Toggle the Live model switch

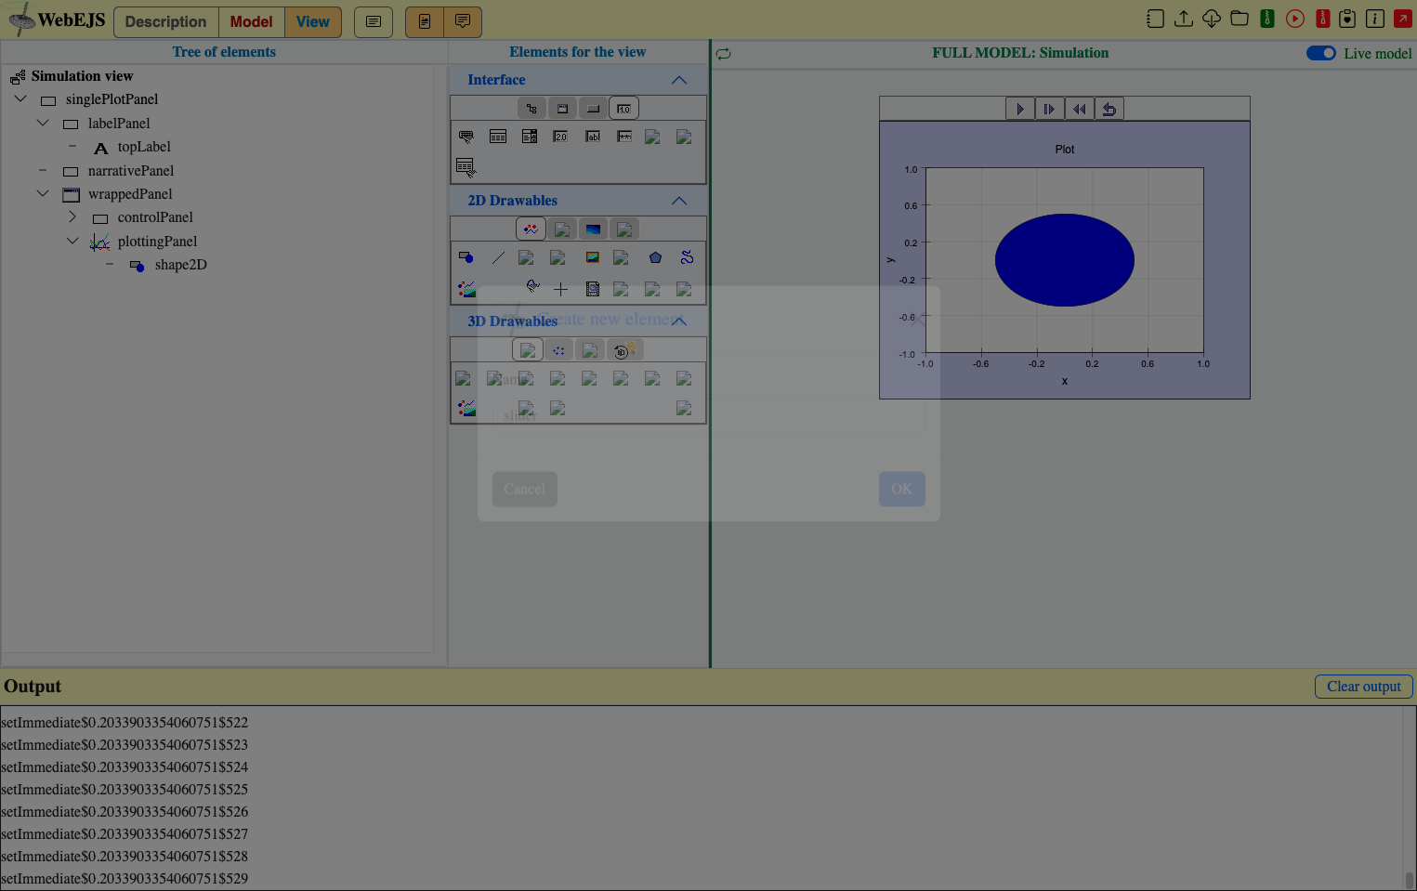[1320, 53]
